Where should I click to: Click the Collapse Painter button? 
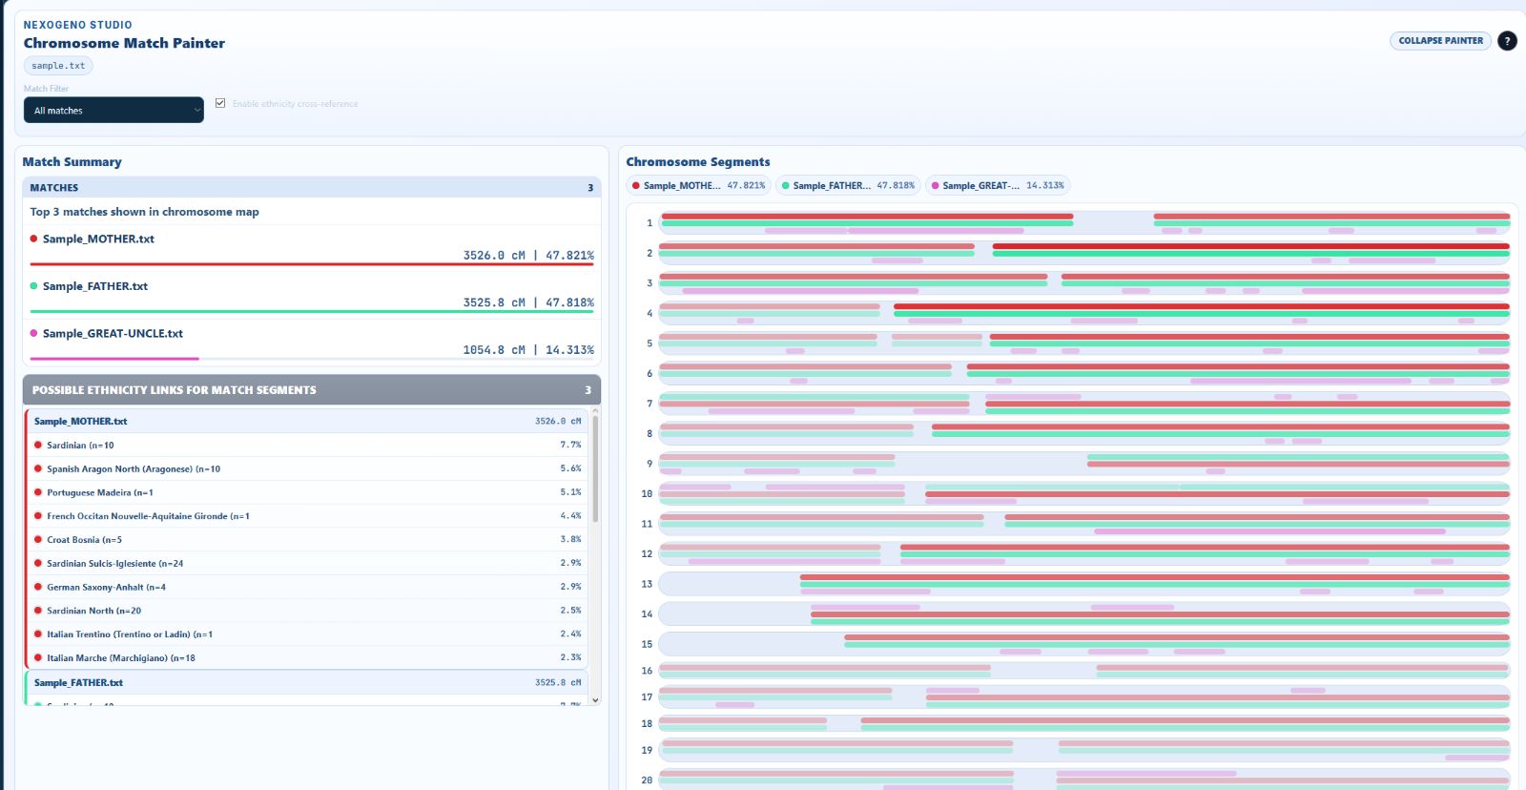pos(1440,41)
